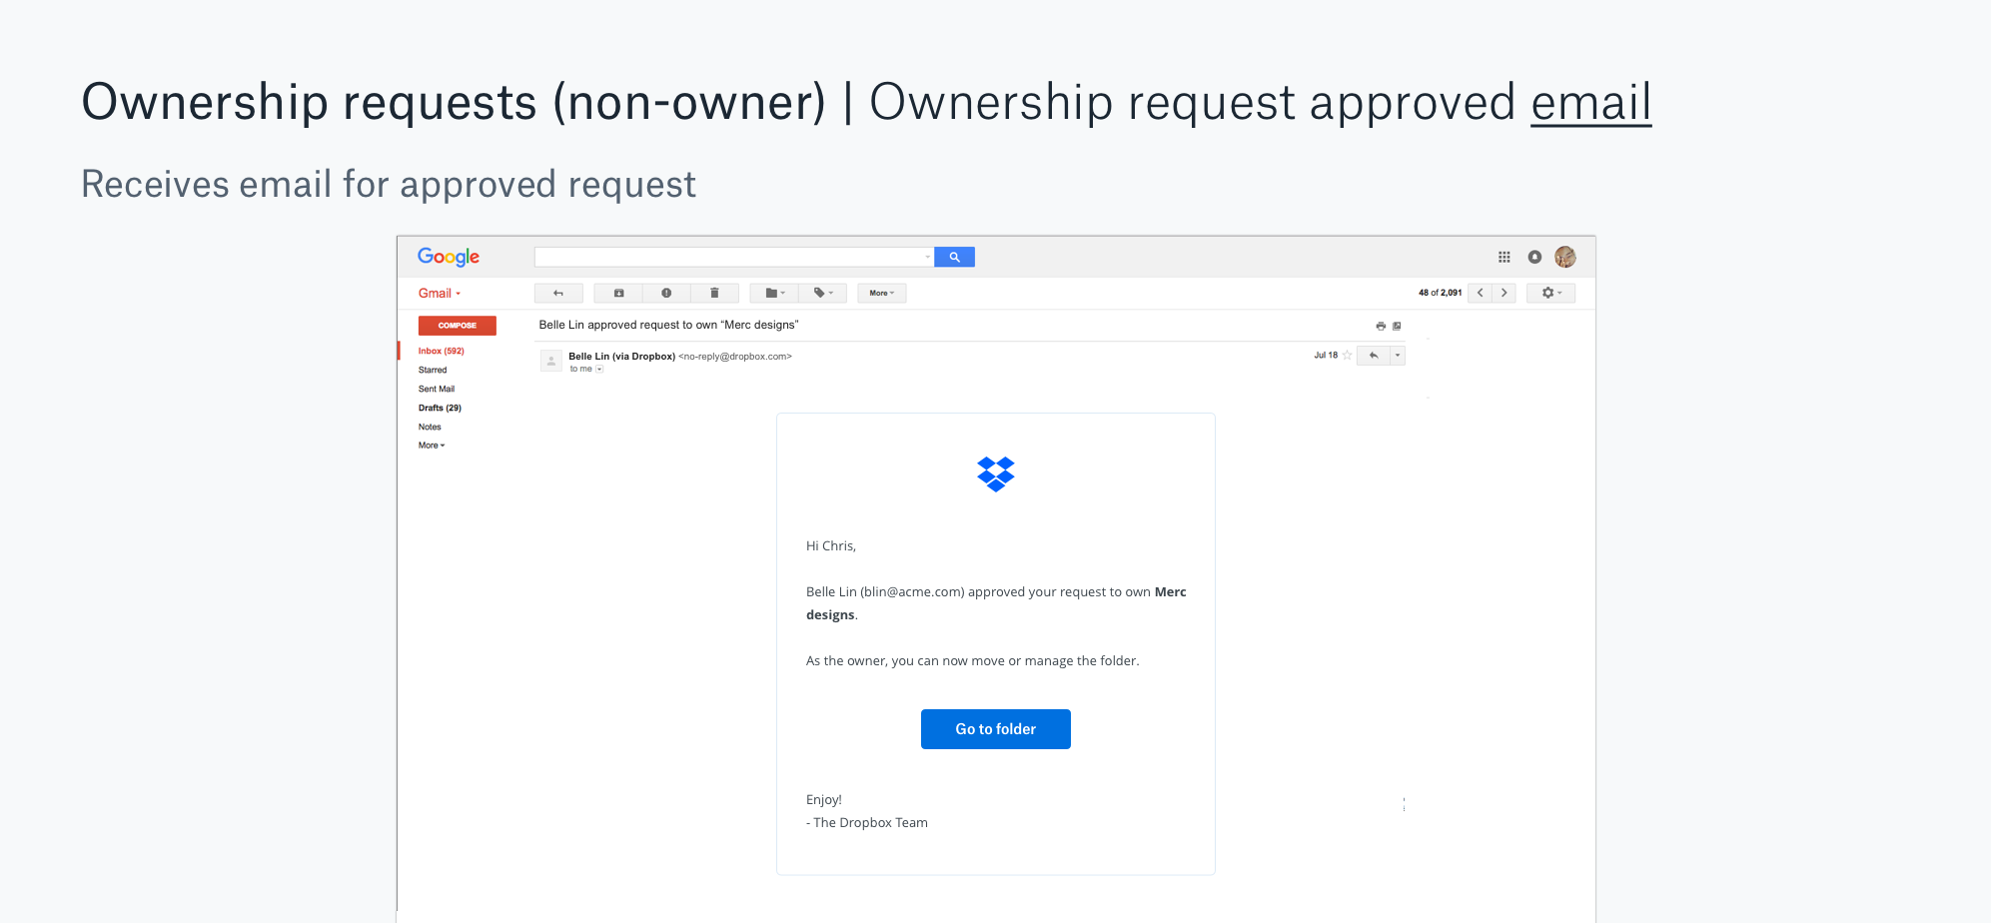Click sender name Belle Lin (via Dropbox)

point(621,356)
